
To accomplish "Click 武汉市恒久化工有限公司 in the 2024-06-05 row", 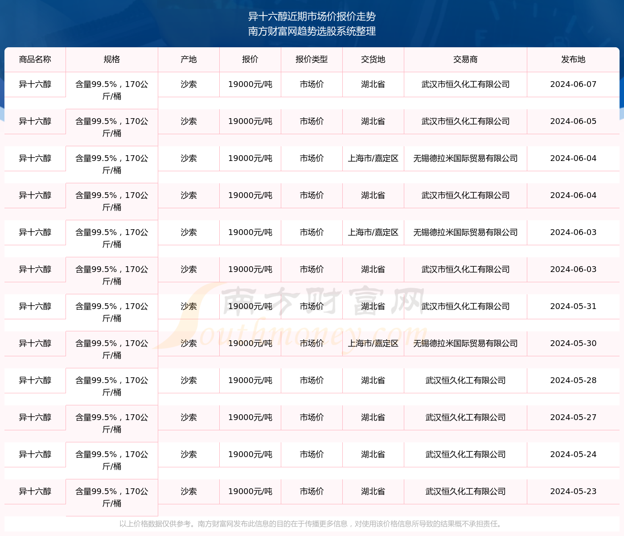I will (x=466, y=121).
